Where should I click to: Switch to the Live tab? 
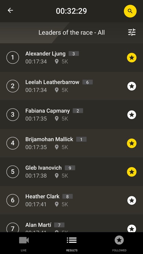[24, 243]
